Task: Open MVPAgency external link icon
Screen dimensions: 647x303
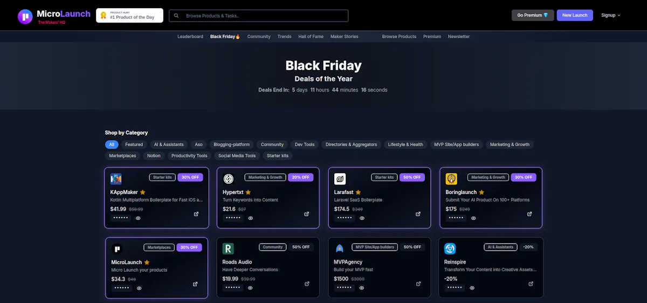Action: point(418,284)
